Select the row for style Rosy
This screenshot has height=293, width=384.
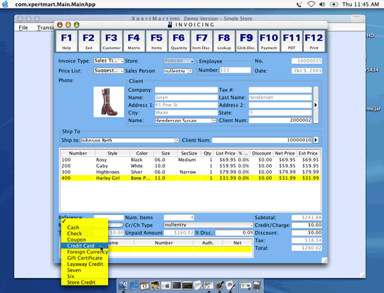click(190, 160)
